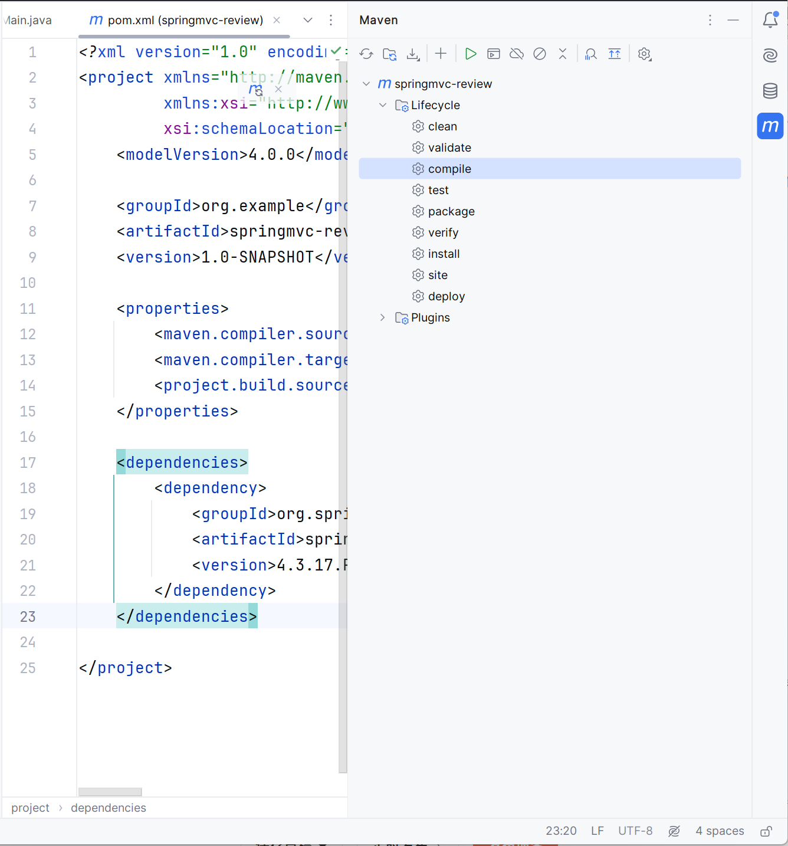The width and height of the screenshot is (788, 846).
Task: Select the compile lifecycle goal
Action: 550,169
